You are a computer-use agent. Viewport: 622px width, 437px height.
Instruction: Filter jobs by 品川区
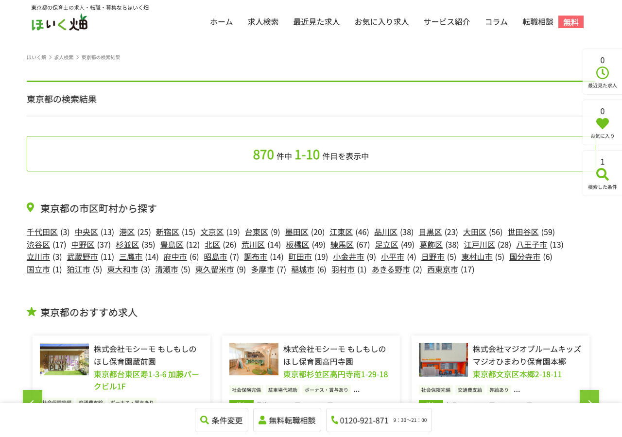point(386,232)
